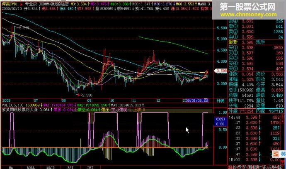Click the VOL(3,5,10) indicator label
Screen dimensions: 286x169
coord(12,105)
